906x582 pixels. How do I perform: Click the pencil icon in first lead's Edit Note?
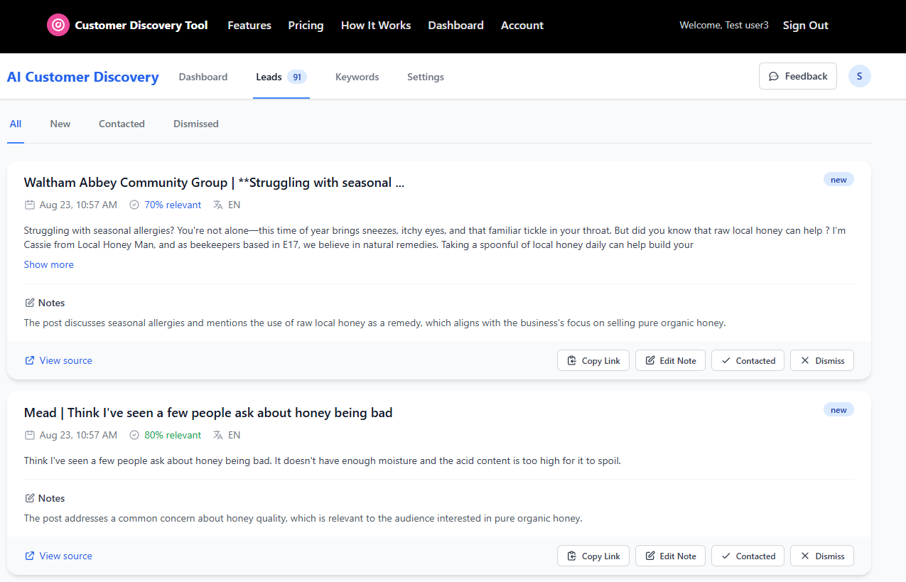click(x=650, y=360)
